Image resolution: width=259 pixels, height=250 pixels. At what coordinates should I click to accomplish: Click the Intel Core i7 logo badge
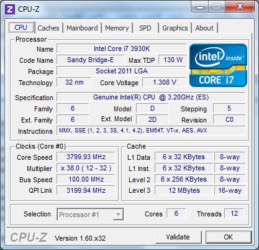pos(218,65)
